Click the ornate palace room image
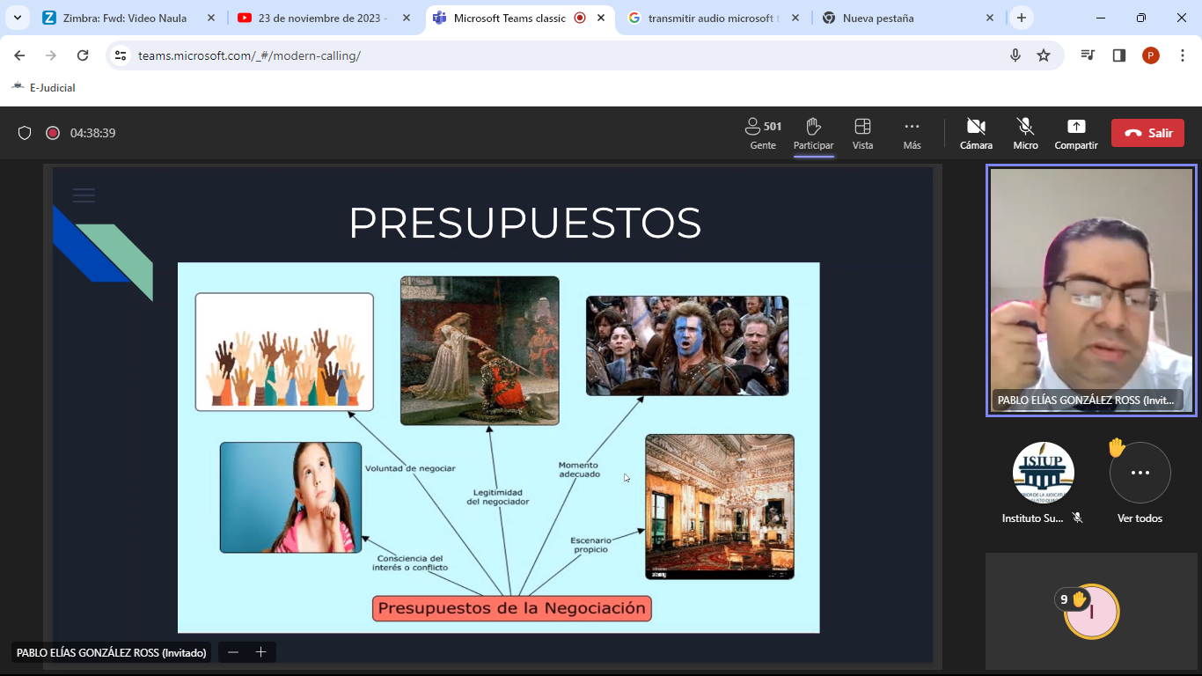Image resolution: width=1202 pixels, height=676 pixels. pyautogui.click(x=720, y=506)
